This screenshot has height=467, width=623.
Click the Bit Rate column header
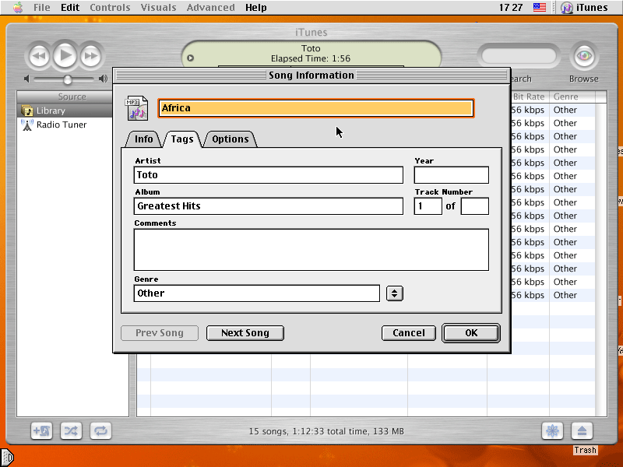(x=529, y=97)
